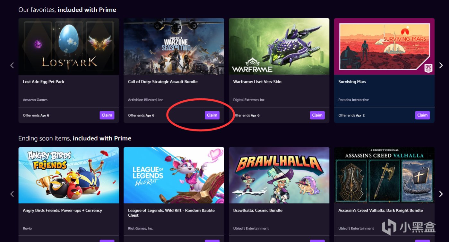Select the Paradox Interactive publisher text
449x242 pixels.
tap(353, 100)
